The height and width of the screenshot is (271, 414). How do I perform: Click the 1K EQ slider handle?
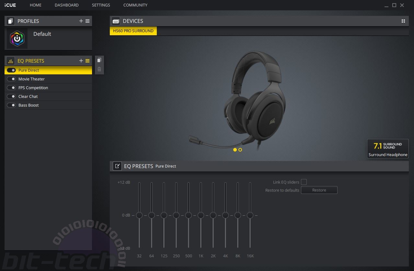pos(201,215)
